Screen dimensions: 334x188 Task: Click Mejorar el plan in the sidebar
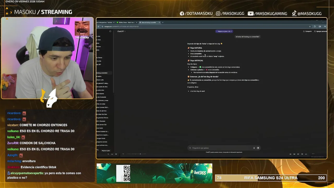106,151
